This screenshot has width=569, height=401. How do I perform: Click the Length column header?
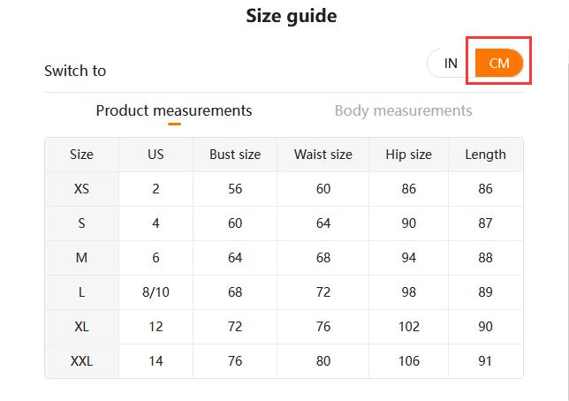(x=486, y=155)
